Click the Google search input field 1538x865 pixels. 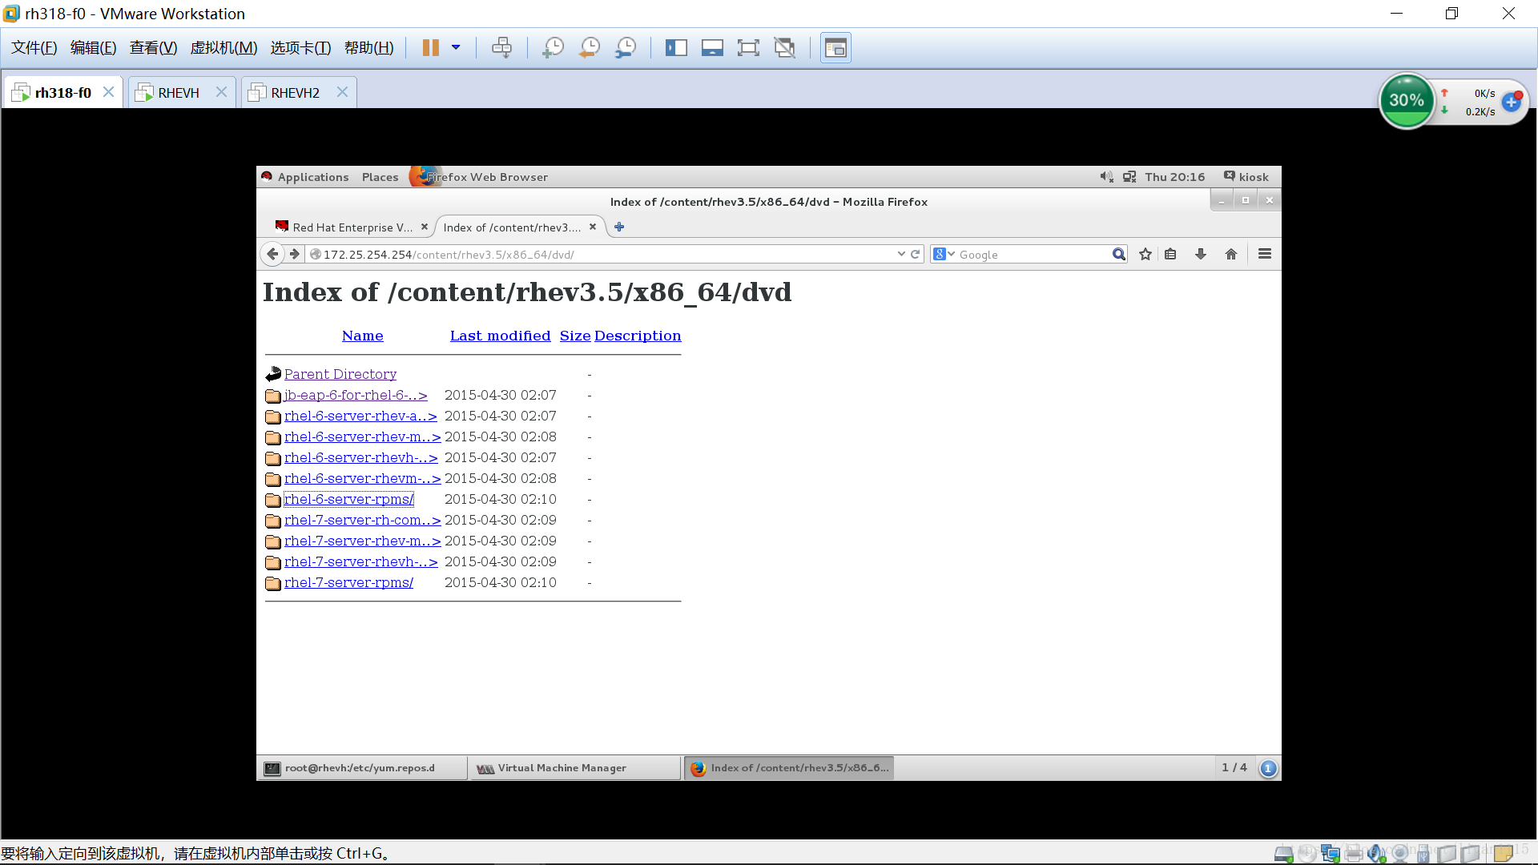click(x=1033, y=255)
